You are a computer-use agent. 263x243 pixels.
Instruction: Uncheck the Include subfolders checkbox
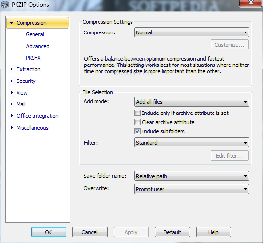[137, 131]
